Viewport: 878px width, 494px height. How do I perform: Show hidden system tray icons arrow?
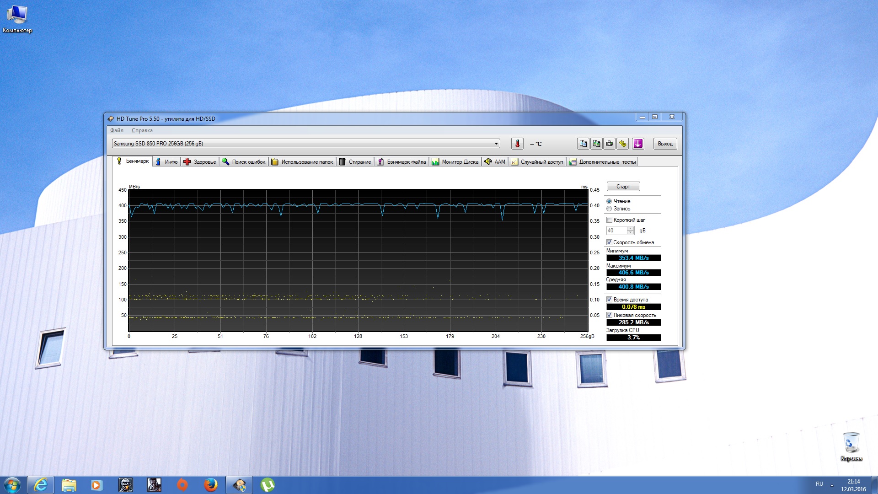pos(832,484)
